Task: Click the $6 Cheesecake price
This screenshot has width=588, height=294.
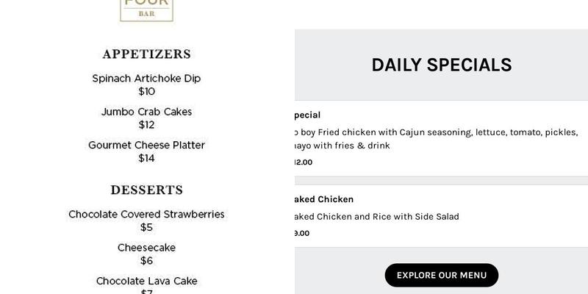Action: click(x=146, y=261)
